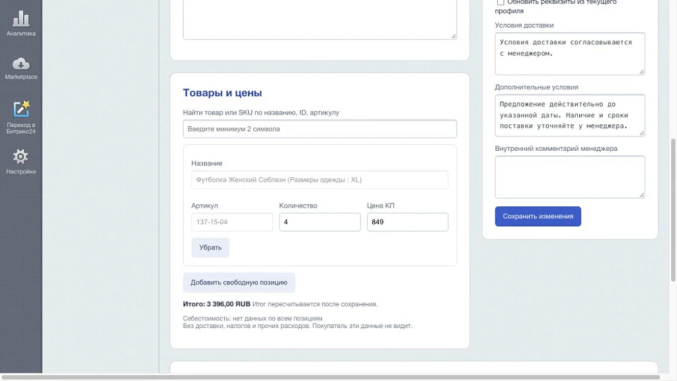Viewport: 677px width, 381px height.
Task: Select the Артикул field 137-15-04
Action: pyautogui.click(x=232, y=222)
